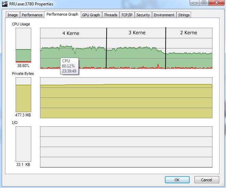Click the 33.1 KB value
Image resolution: width=226 pixels, height=188 pixels.
(23, 165)
